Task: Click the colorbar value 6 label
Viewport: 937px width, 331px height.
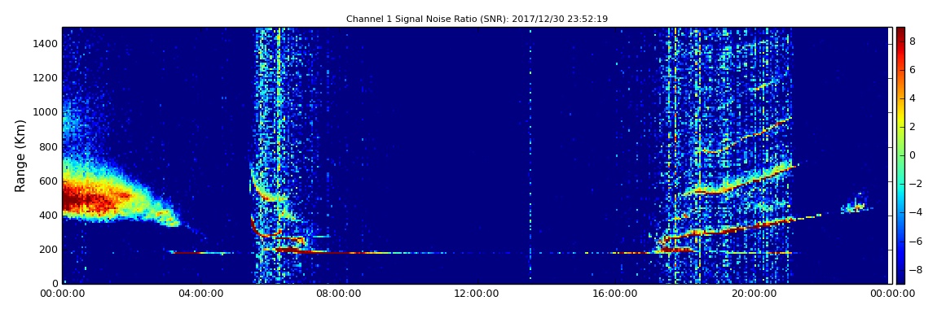Action: pos(913,70)
